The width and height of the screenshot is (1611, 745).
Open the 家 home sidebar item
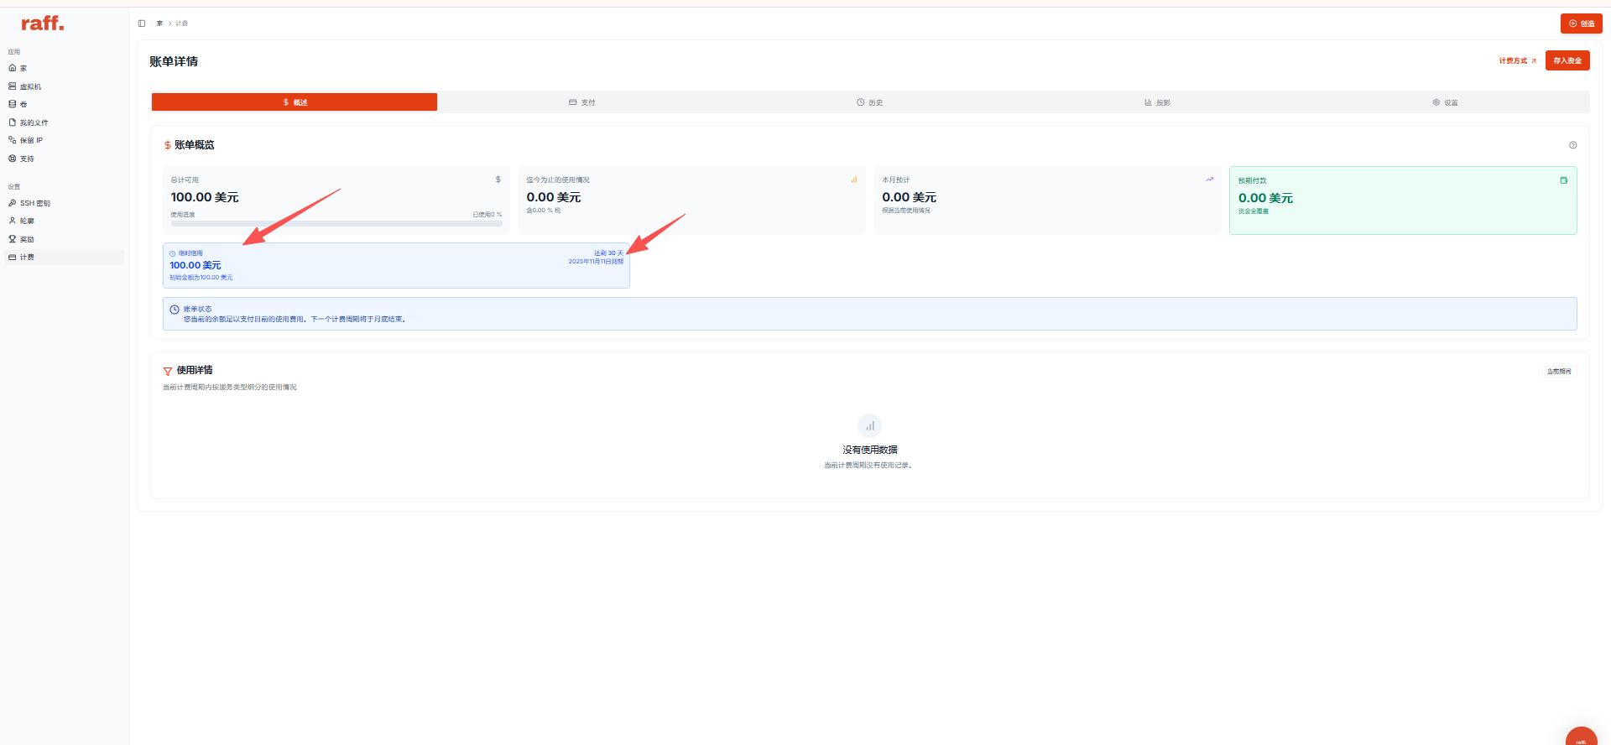(23, 69)
